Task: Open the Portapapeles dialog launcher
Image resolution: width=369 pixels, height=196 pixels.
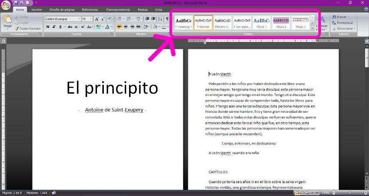Action: (40, 34)
